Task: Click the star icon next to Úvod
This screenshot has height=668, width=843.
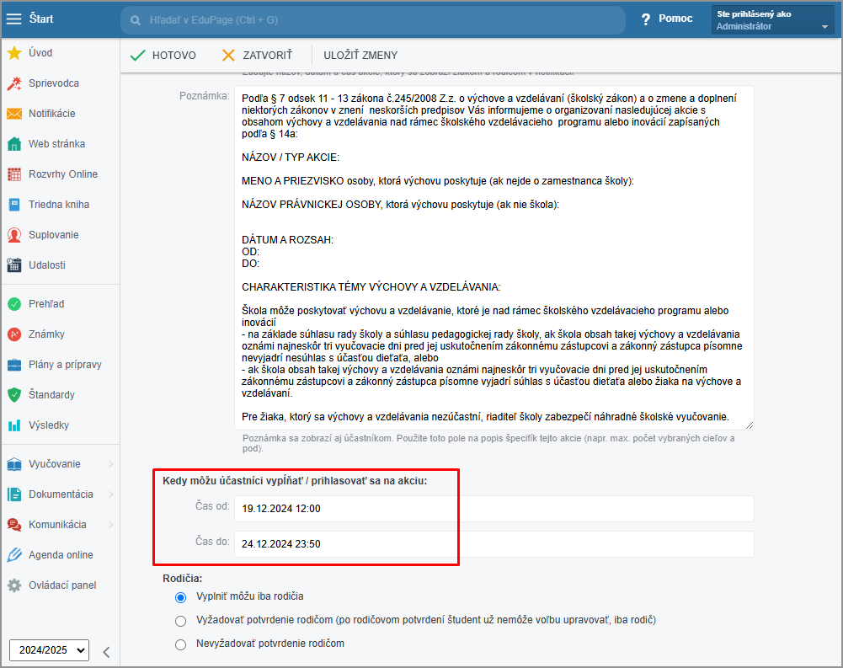Action: [x=13, y=53]
